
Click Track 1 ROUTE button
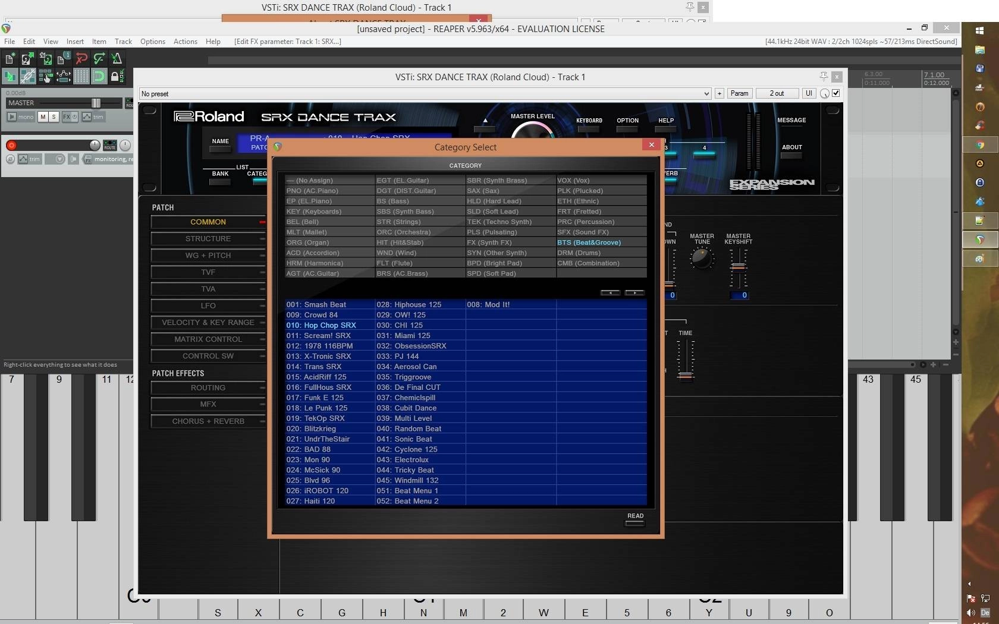(110, 145)
